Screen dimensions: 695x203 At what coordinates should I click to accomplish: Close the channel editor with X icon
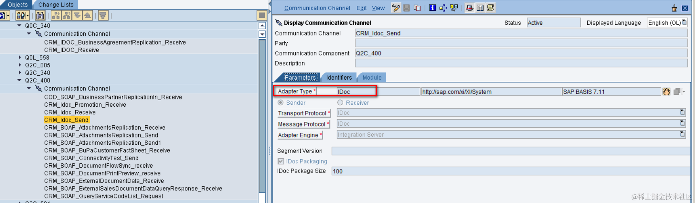[x=685, y=8]
